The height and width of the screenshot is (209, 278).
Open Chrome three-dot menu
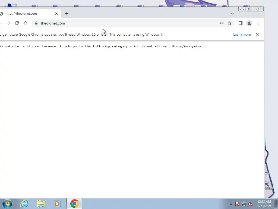pyautogui.click(x=258, y=23)
